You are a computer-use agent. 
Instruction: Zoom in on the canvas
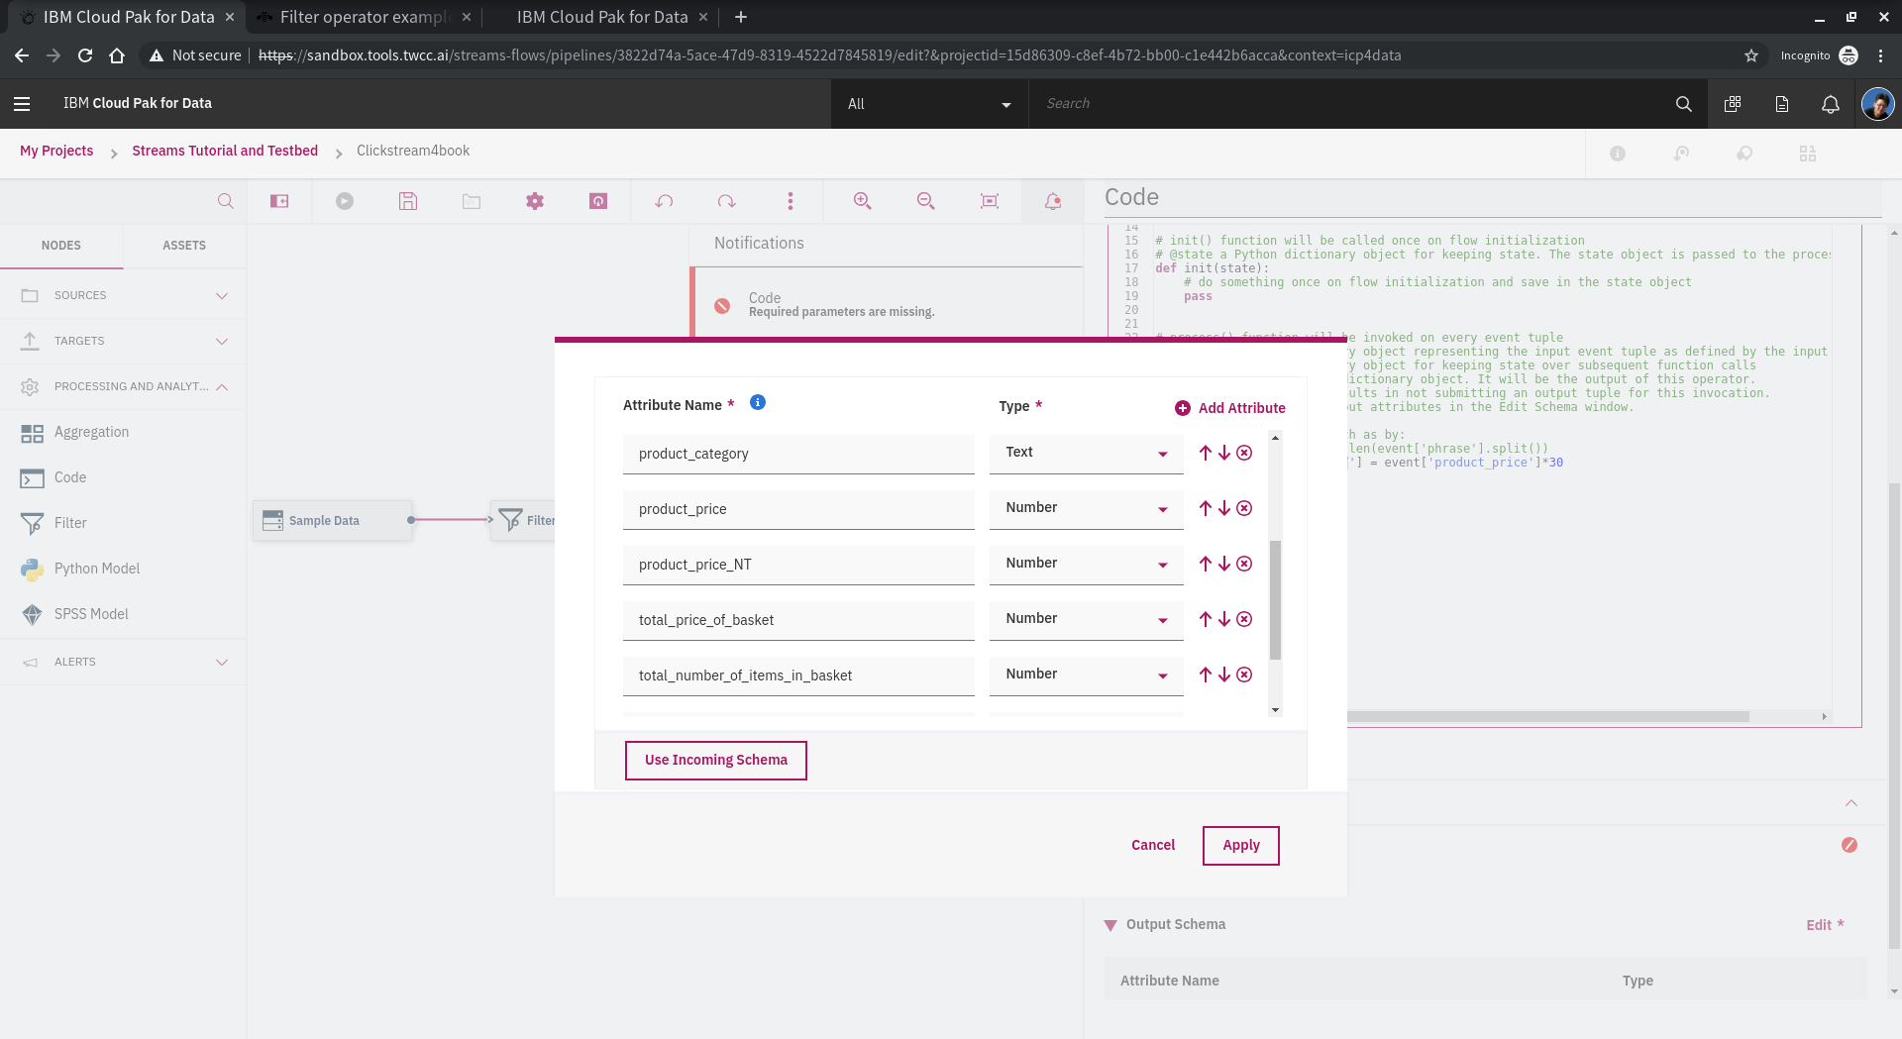pyautogui.click(x=863, y=201)
